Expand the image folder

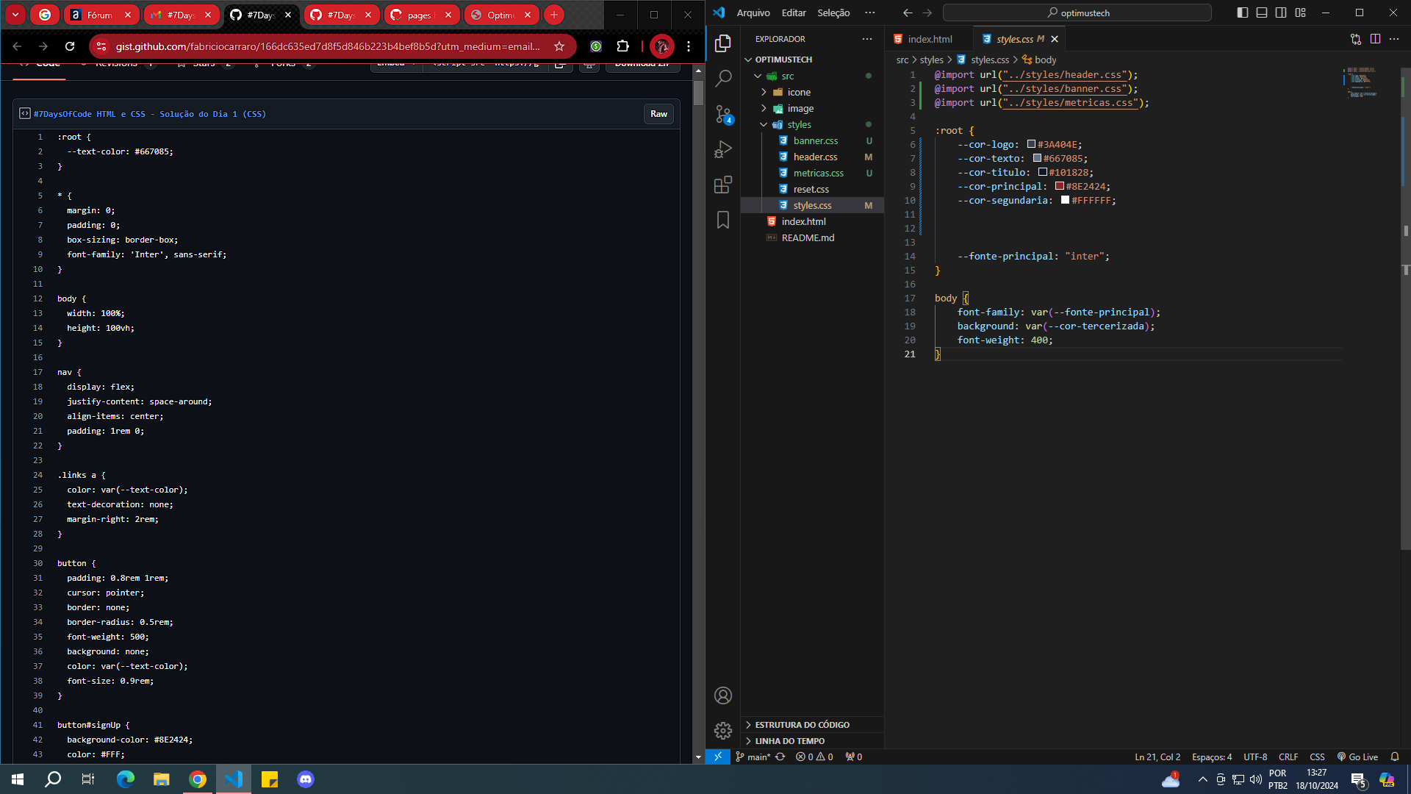coord(813,108)
